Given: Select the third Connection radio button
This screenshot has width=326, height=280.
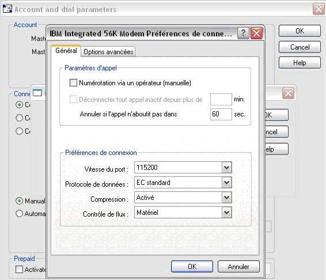Looking at the screenshot, I should coord(19,131).
